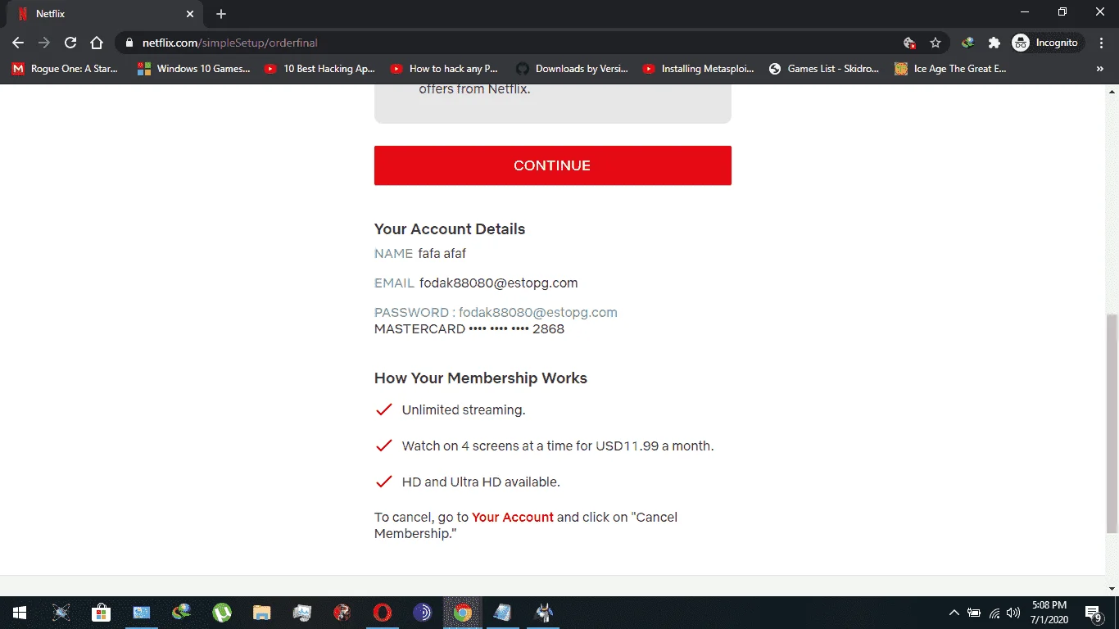Open the Chrome three-dot menu
Screen dimensions: 1119x629
(1099, 43)
